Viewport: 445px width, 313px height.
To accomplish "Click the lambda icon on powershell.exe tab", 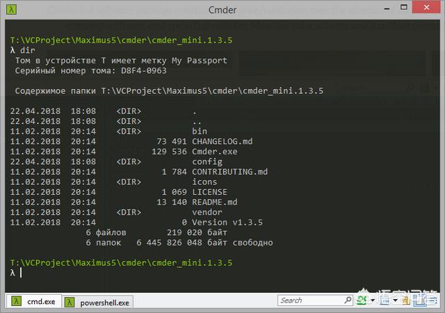I will 70,303.
